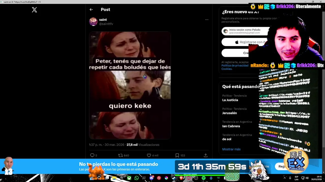Click the microphone icon in the system tray
The height and width of the screenshot is (182, 325).
290,178
